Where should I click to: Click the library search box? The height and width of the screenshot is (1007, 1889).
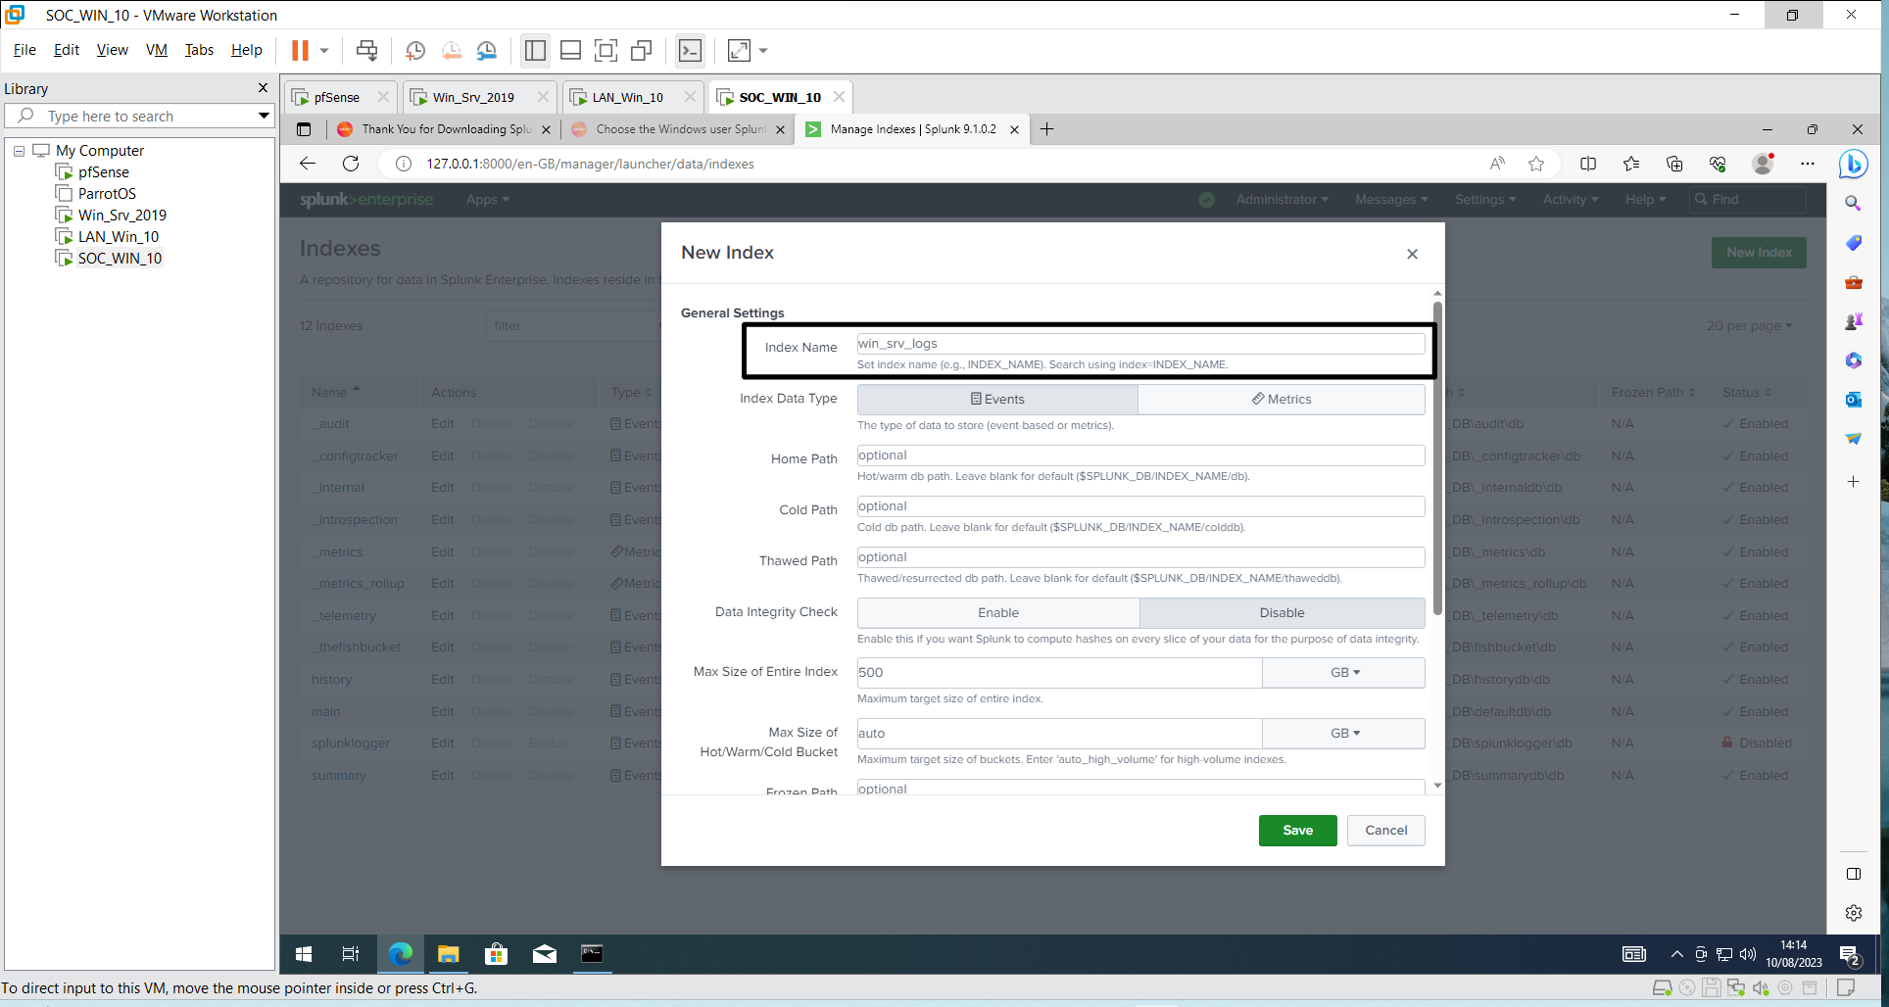click(137, 116)
